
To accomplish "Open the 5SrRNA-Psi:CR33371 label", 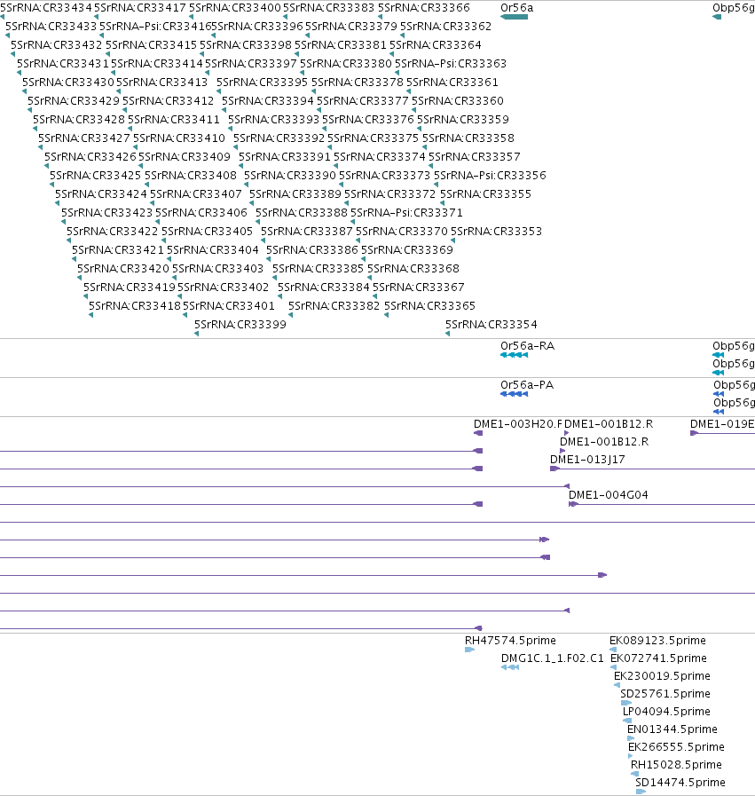I will tap(406, 213).
